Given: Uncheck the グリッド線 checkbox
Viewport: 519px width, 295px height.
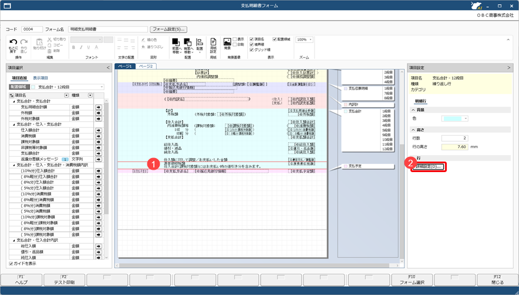Looking at the screenshot, I should pyautogui.click(x=251, y=50).
